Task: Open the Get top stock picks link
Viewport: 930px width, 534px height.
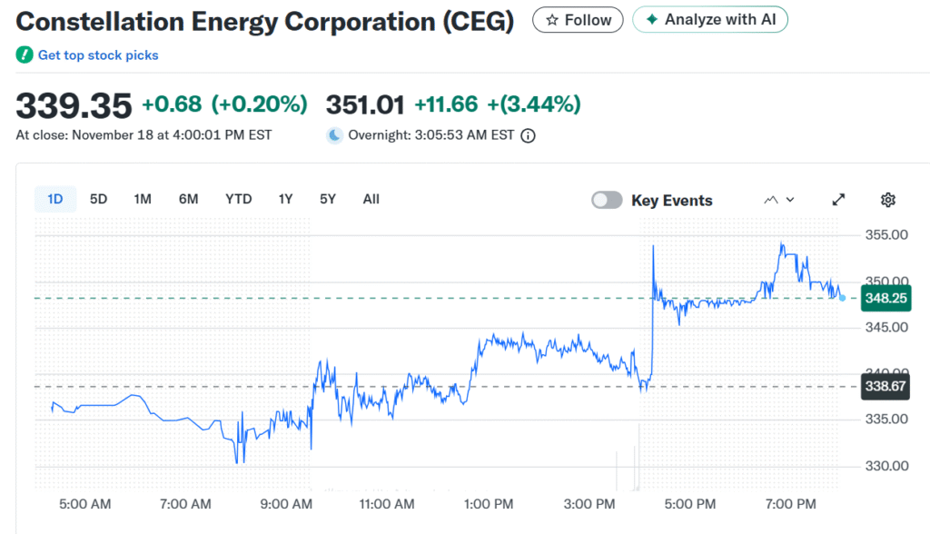Action: click(x=98, y=55)
